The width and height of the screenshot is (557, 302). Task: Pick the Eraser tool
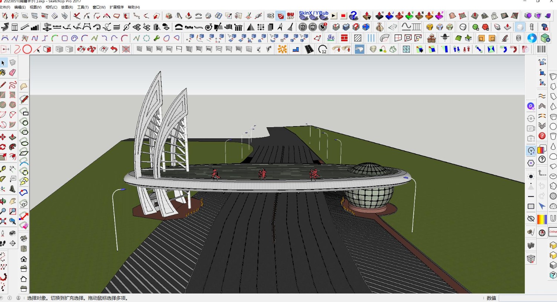(x=13, y=72)
